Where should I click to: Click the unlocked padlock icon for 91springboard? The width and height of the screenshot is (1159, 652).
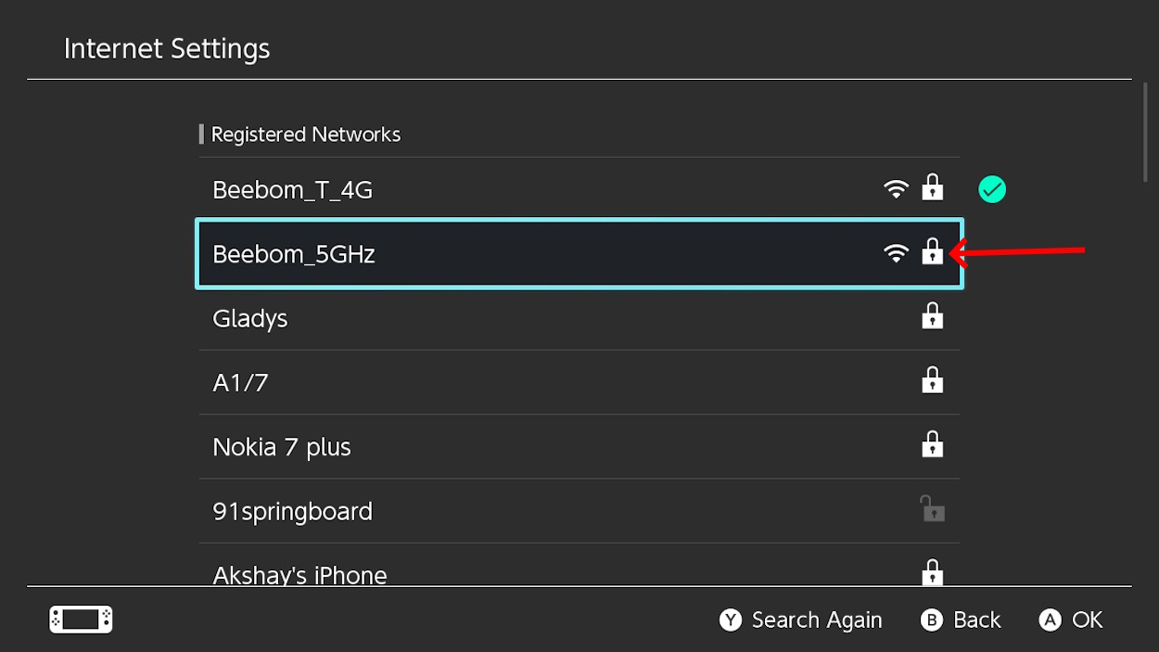[933, 509]
